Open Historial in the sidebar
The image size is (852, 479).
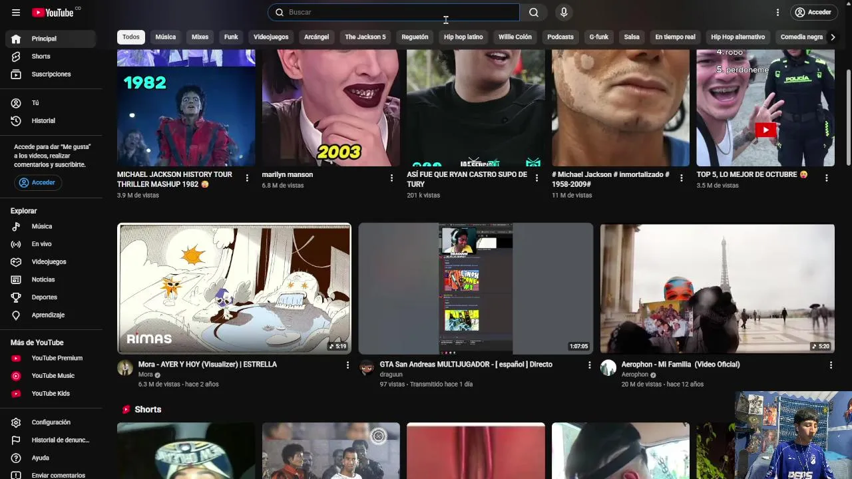51,120
